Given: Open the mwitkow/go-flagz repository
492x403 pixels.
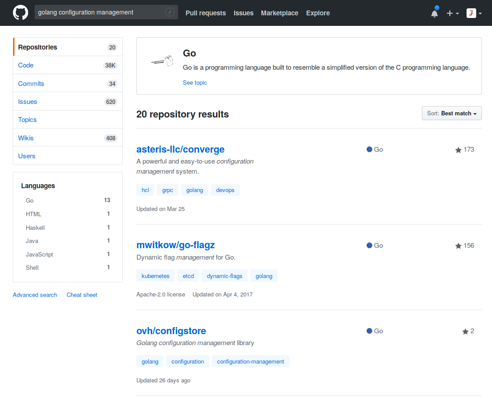Looking at the screenshot, I should point(175,245).
